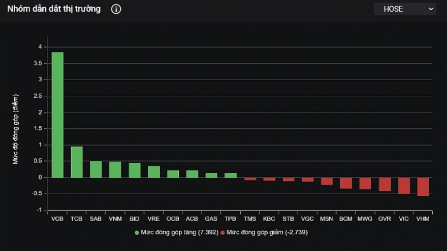Select the VNM bar
Viewport: 447px width, 251px height.
pos(115,170)
